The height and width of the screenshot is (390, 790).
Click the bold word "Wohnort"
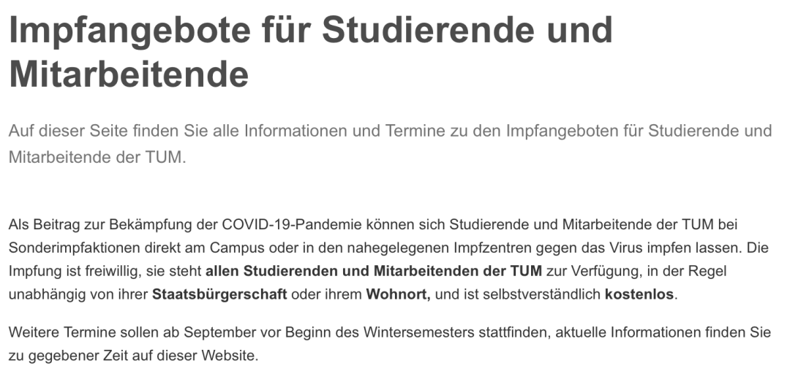[x=396, y=295]
